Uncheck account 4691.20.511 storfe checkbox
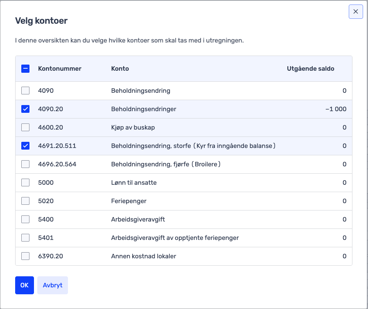Image resolution: width=368 pixels, height=309 pixels. pos(25,146)
